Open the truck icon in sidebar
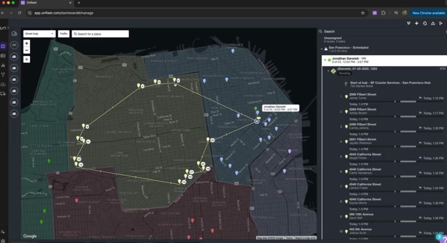447x243 pixels. tap(3, 94)
